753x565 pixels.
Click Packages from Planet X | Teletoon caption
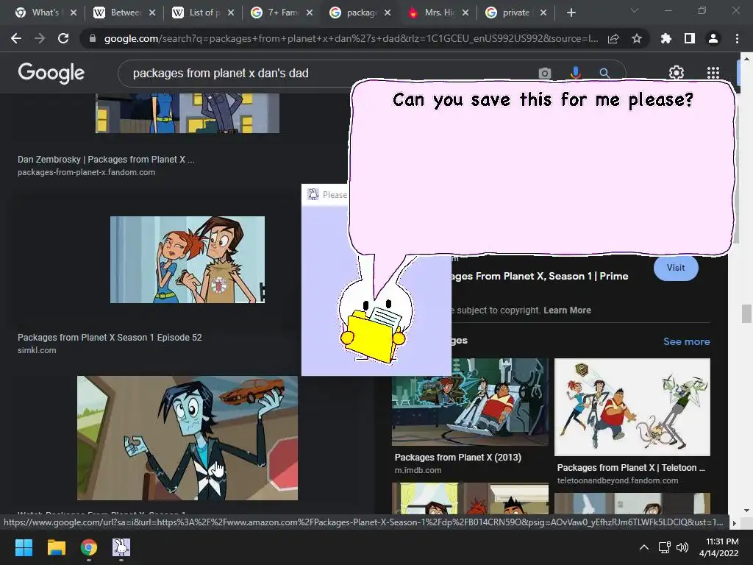tap(631, 467)
